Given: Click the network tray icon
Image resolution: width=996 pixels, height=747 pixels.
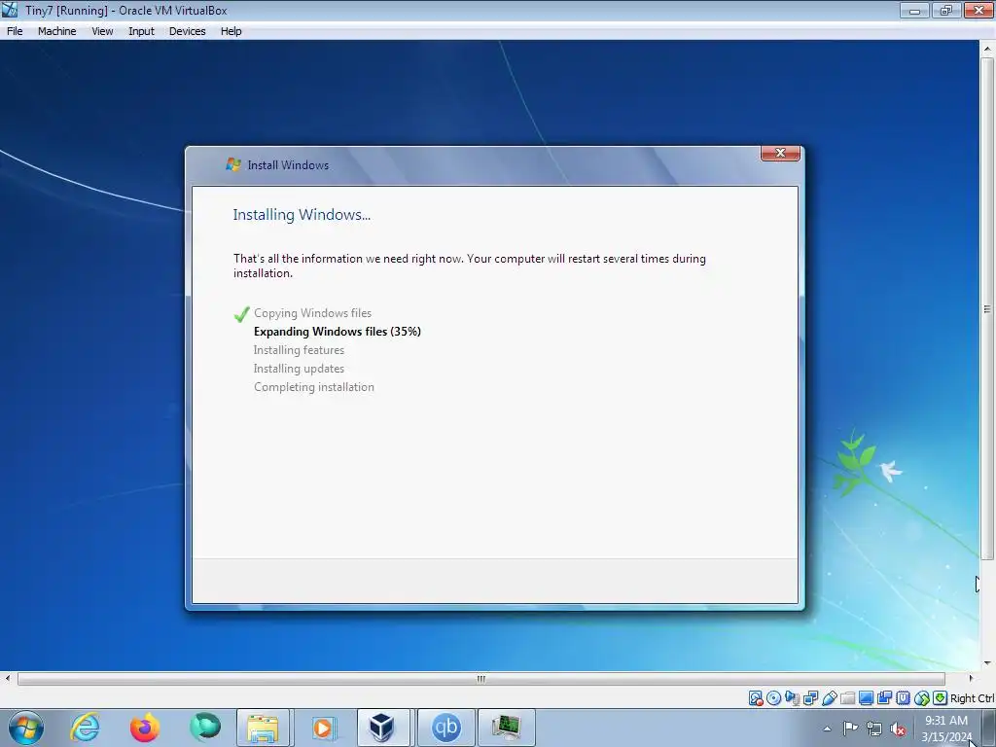Looking at the screenshot, I should pos(874,729).
